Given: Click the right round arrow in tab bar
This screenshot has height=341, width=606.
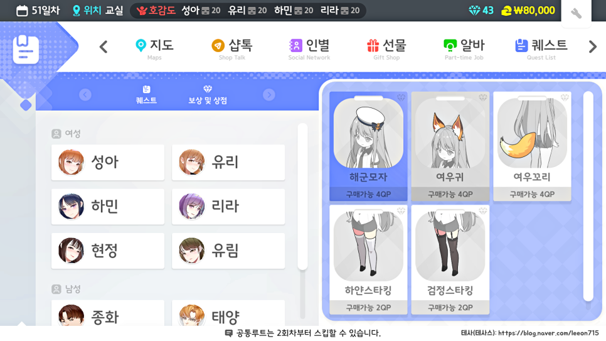Looking at the screenshot, I should (x=269, y=94).
